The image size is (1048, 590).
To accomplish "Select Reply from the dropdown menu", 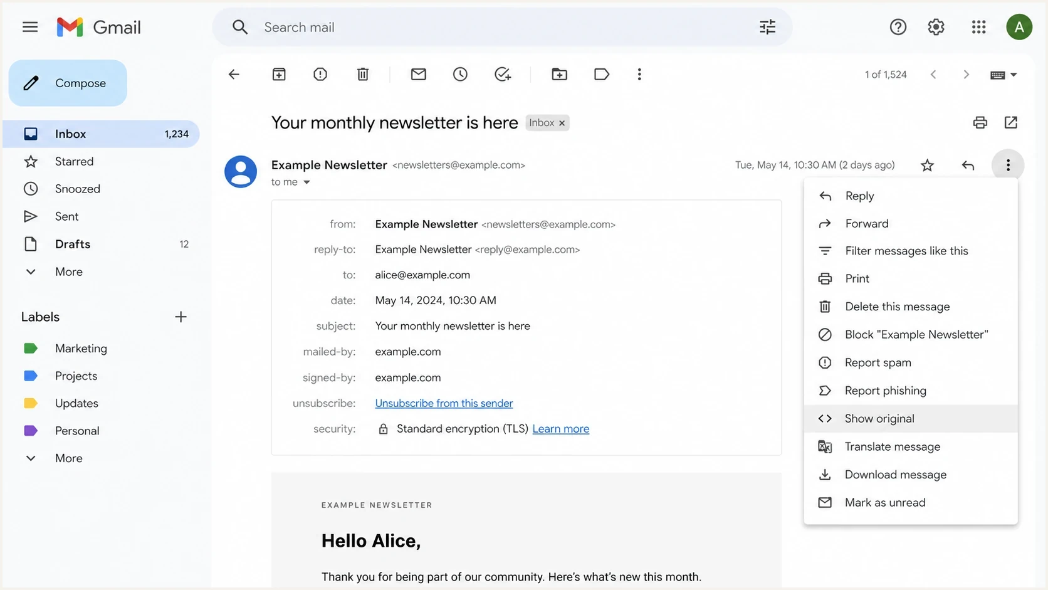I will click(x=911, y=196).
